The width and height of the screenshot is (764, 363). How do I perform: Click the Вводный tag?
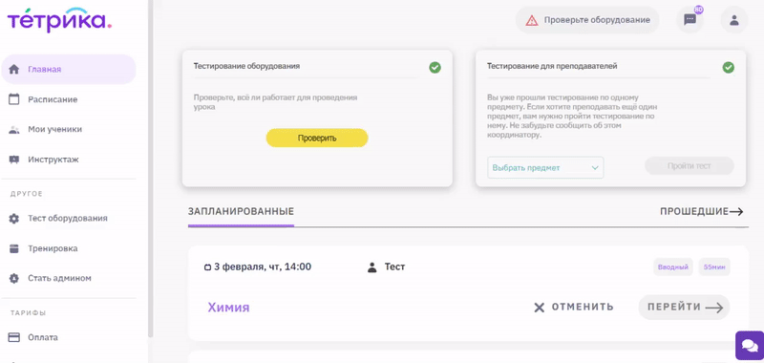coord(673,267)
